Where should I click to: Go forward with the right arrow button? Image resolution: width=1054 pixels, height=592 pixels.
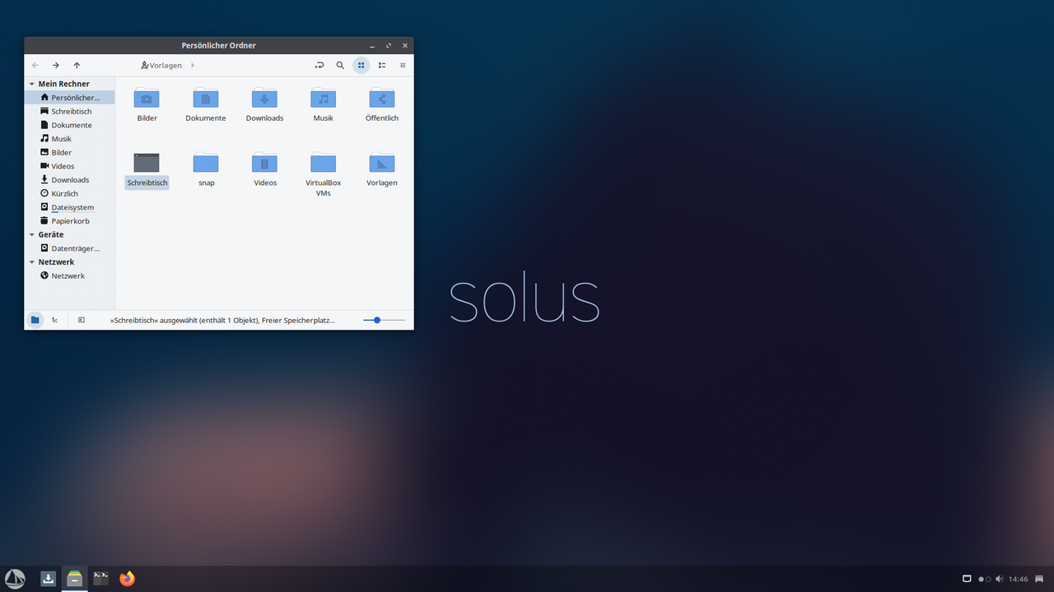[x=56, y=65]
